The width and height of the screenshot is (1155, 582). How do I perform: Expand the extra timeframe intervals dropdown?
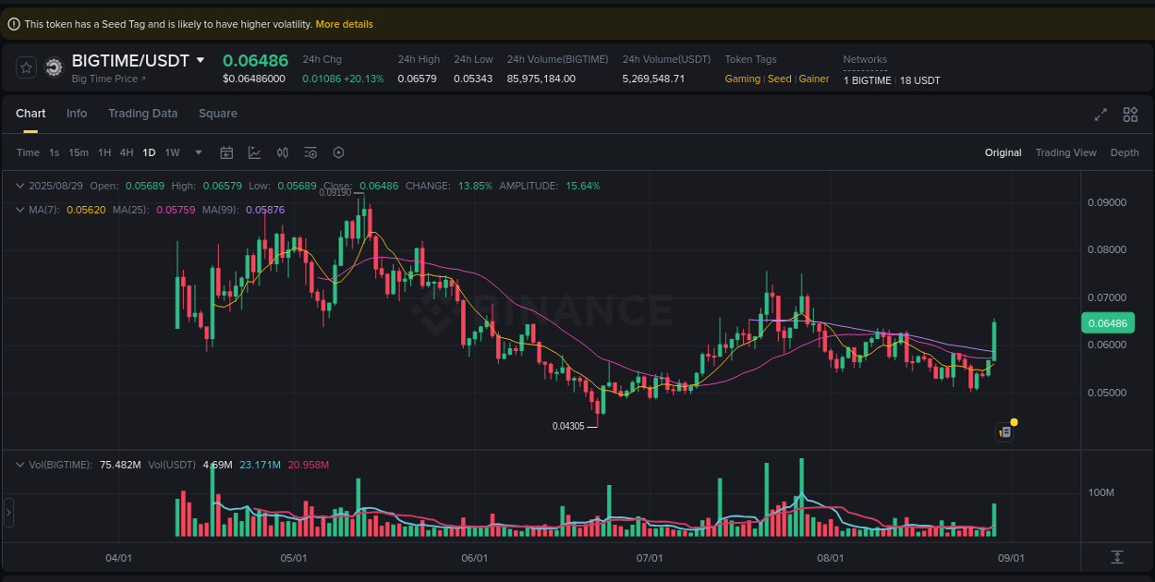click(x=197, y=152)
